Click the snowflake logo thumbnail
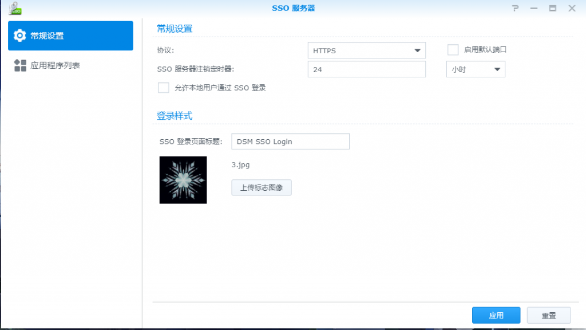 pos(183,180)
